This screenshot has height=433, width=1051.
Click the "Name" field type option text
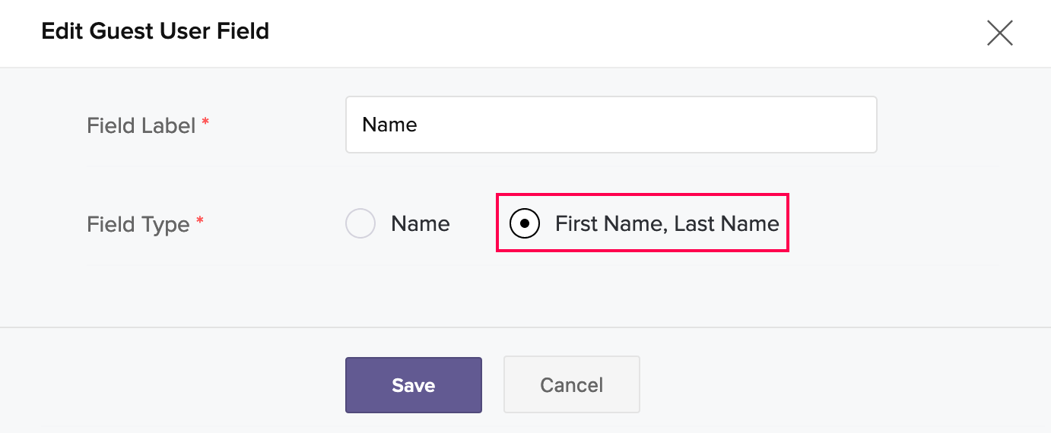pyautogui.click(x=420, y=224)
